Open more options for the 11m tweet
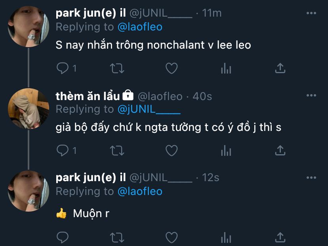The height and width of the screenshot is (246, 328). coord(311,13)
